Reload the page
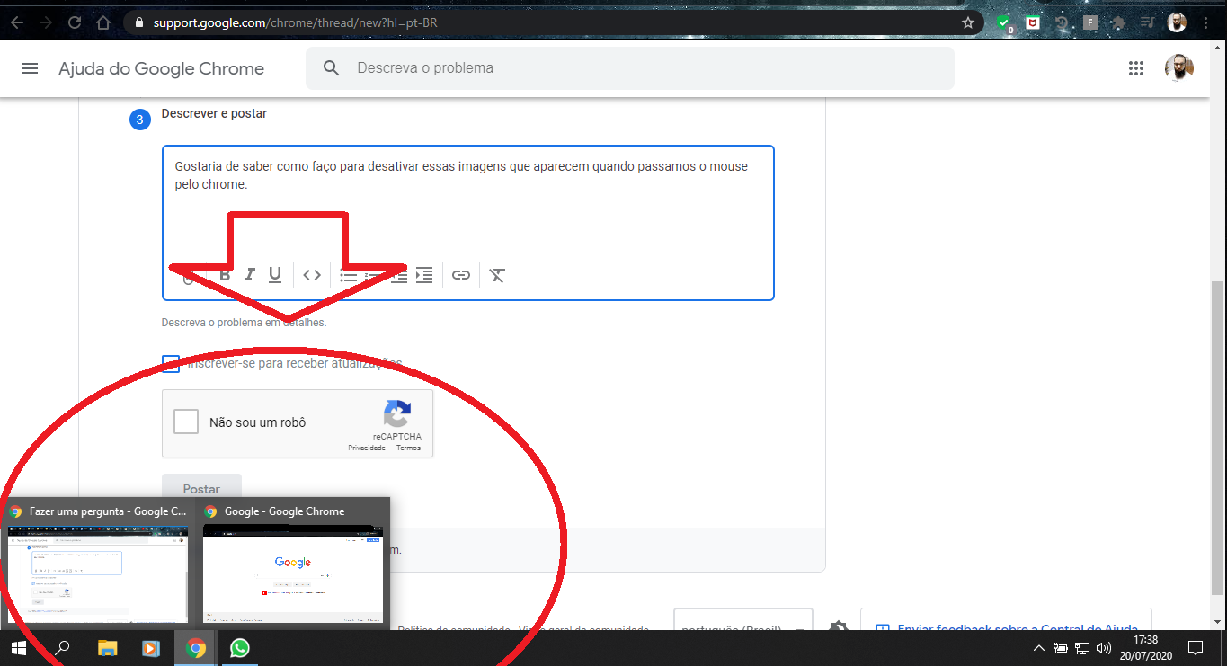 coord(75,22)
